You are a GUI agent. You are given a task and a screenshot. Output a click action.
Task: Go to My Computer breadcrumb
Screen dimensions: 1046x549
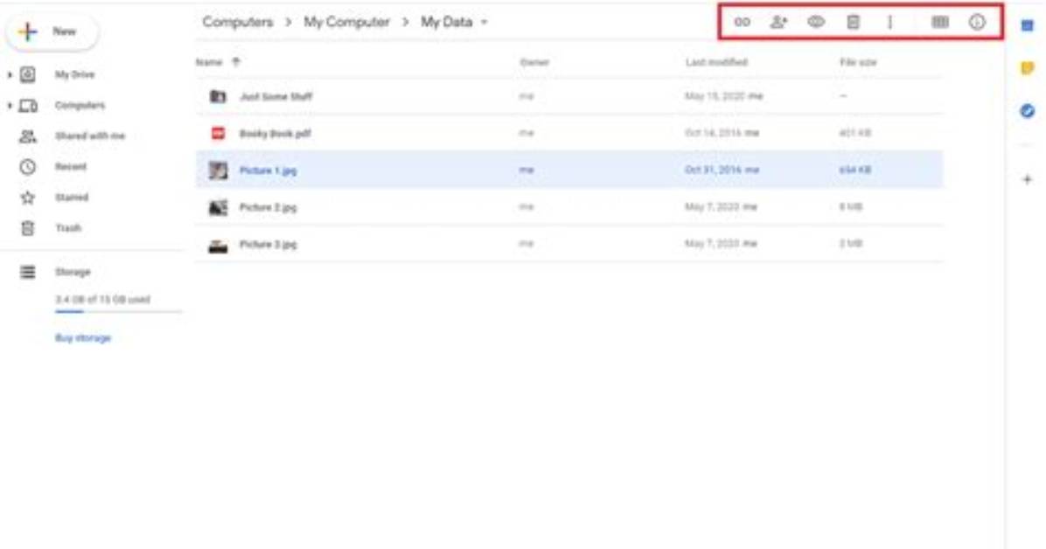click(x=346, y=22)
